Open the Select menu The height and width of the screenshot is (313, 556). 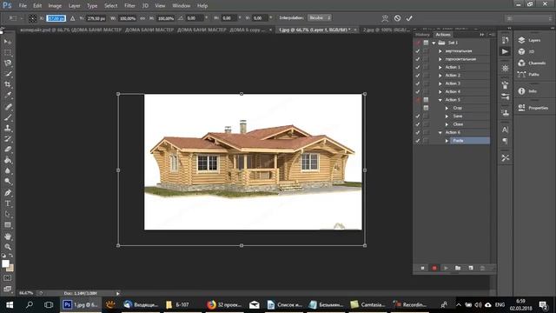[110, 6]
